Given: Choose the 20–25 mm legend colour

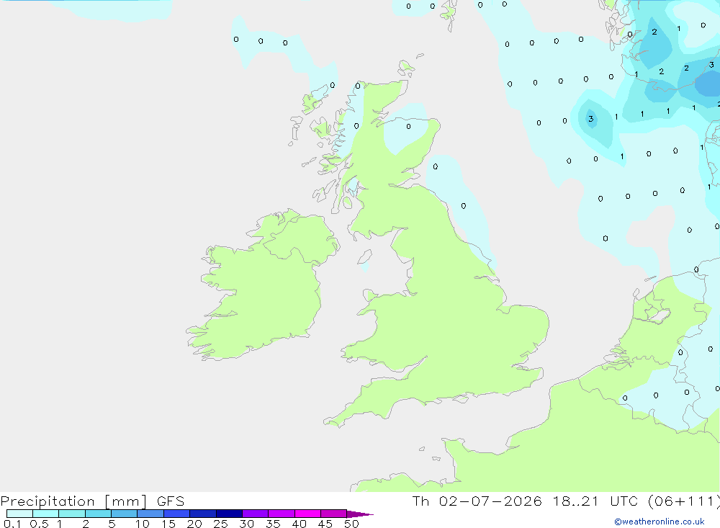Looking at the screenshot, I should (203, 514).
